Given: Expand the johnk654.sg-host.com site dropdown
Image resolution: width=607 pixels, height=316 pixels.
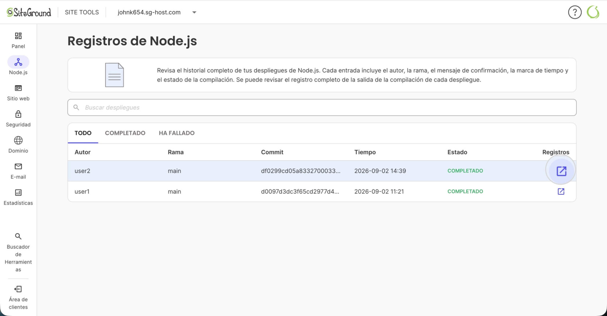Looking at the screenshot, I should coord(194,12).
